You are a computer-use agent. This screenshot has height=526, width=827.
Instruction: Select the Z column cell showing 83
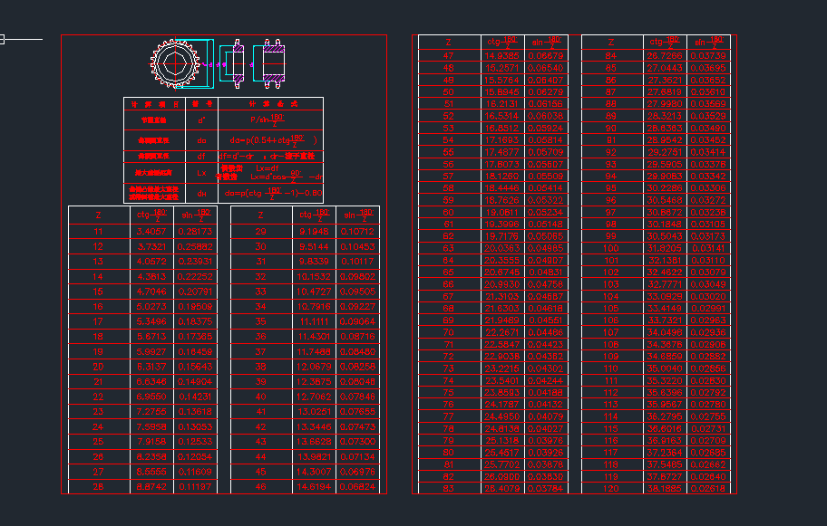tap(448, 489)
